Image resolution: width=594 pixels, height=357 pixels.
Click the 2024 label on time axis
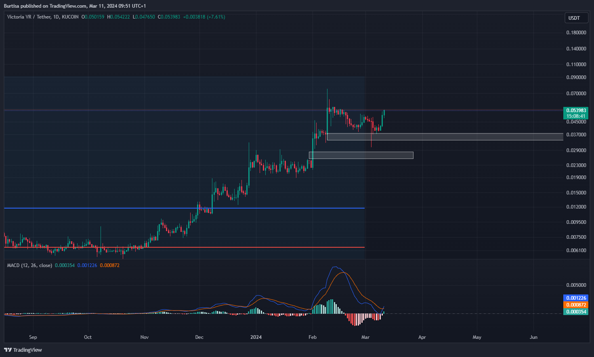256,337
